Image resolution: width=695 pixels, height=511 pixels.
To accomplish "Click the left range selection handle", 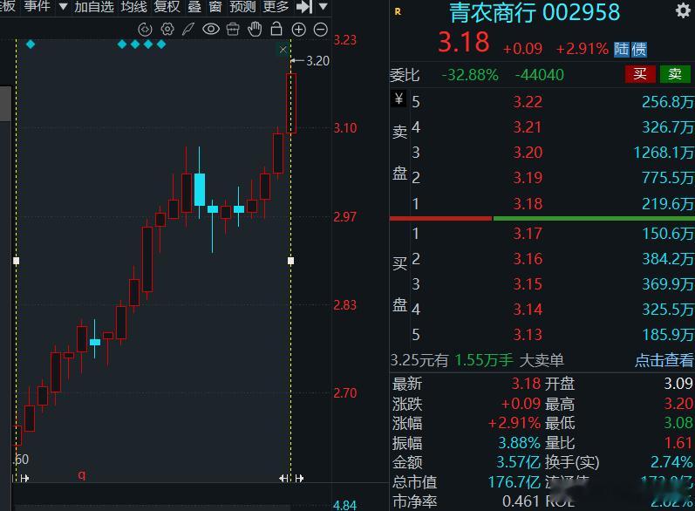I will coord(17,261).
